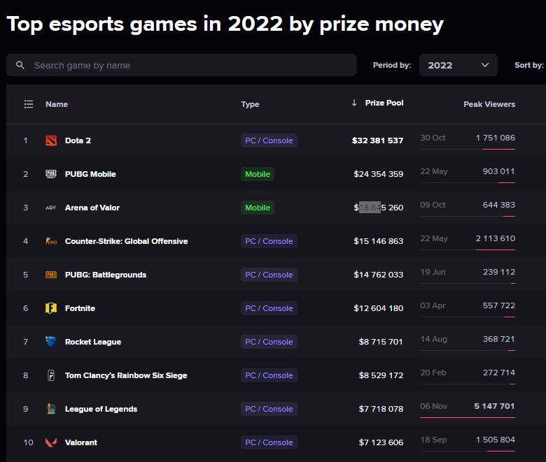Click the Fortnite logo icon
Image resolution: width=546 pixels, height=462 pixels.
(x=50, y=308)
